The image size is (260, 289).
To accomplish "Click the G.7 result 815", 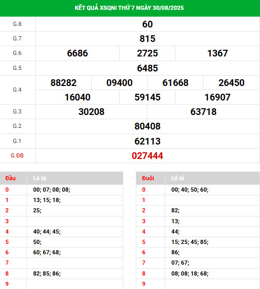I will (148, 39).
